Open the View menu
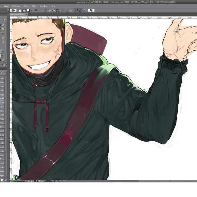 point(26,6)
